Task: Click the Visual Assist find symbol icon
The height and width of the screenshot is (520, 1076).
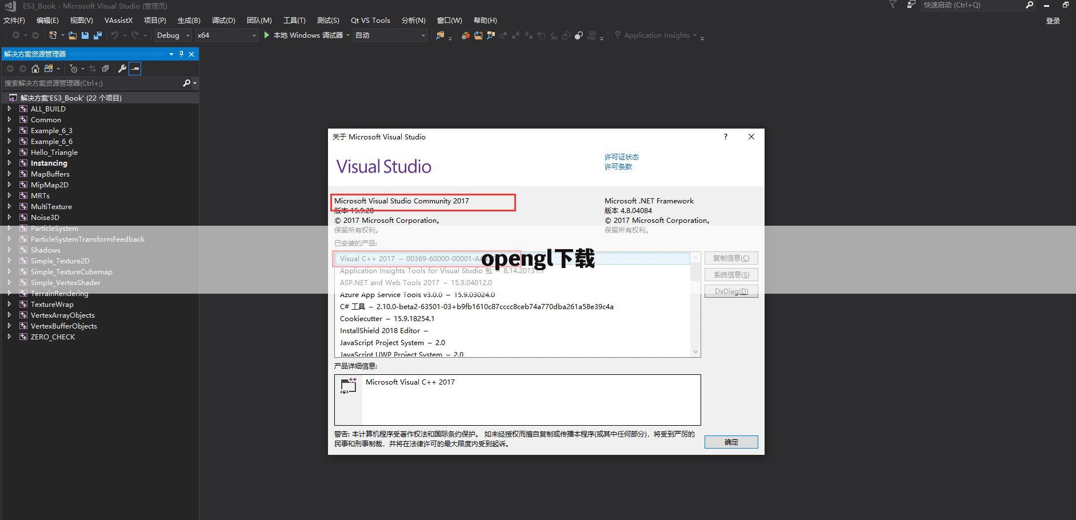Action: (490, 35)
